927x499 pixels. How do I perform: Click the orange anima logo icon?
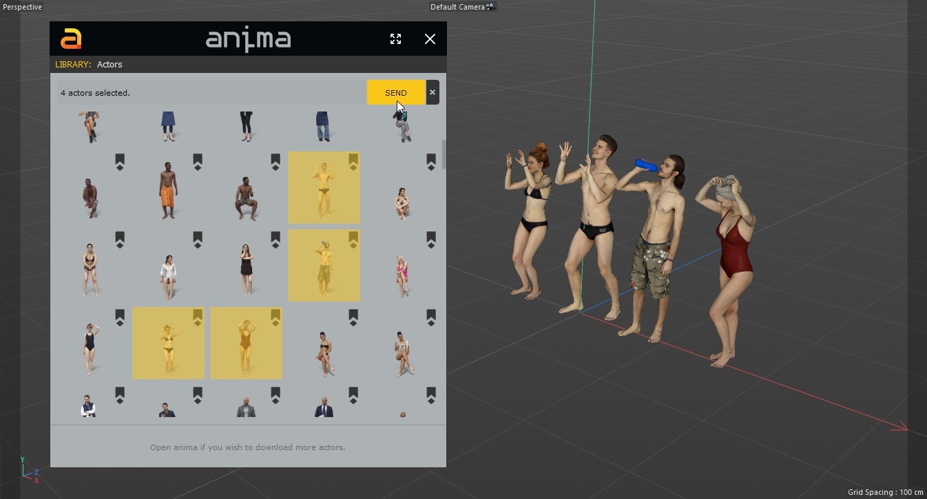(71, 39)
